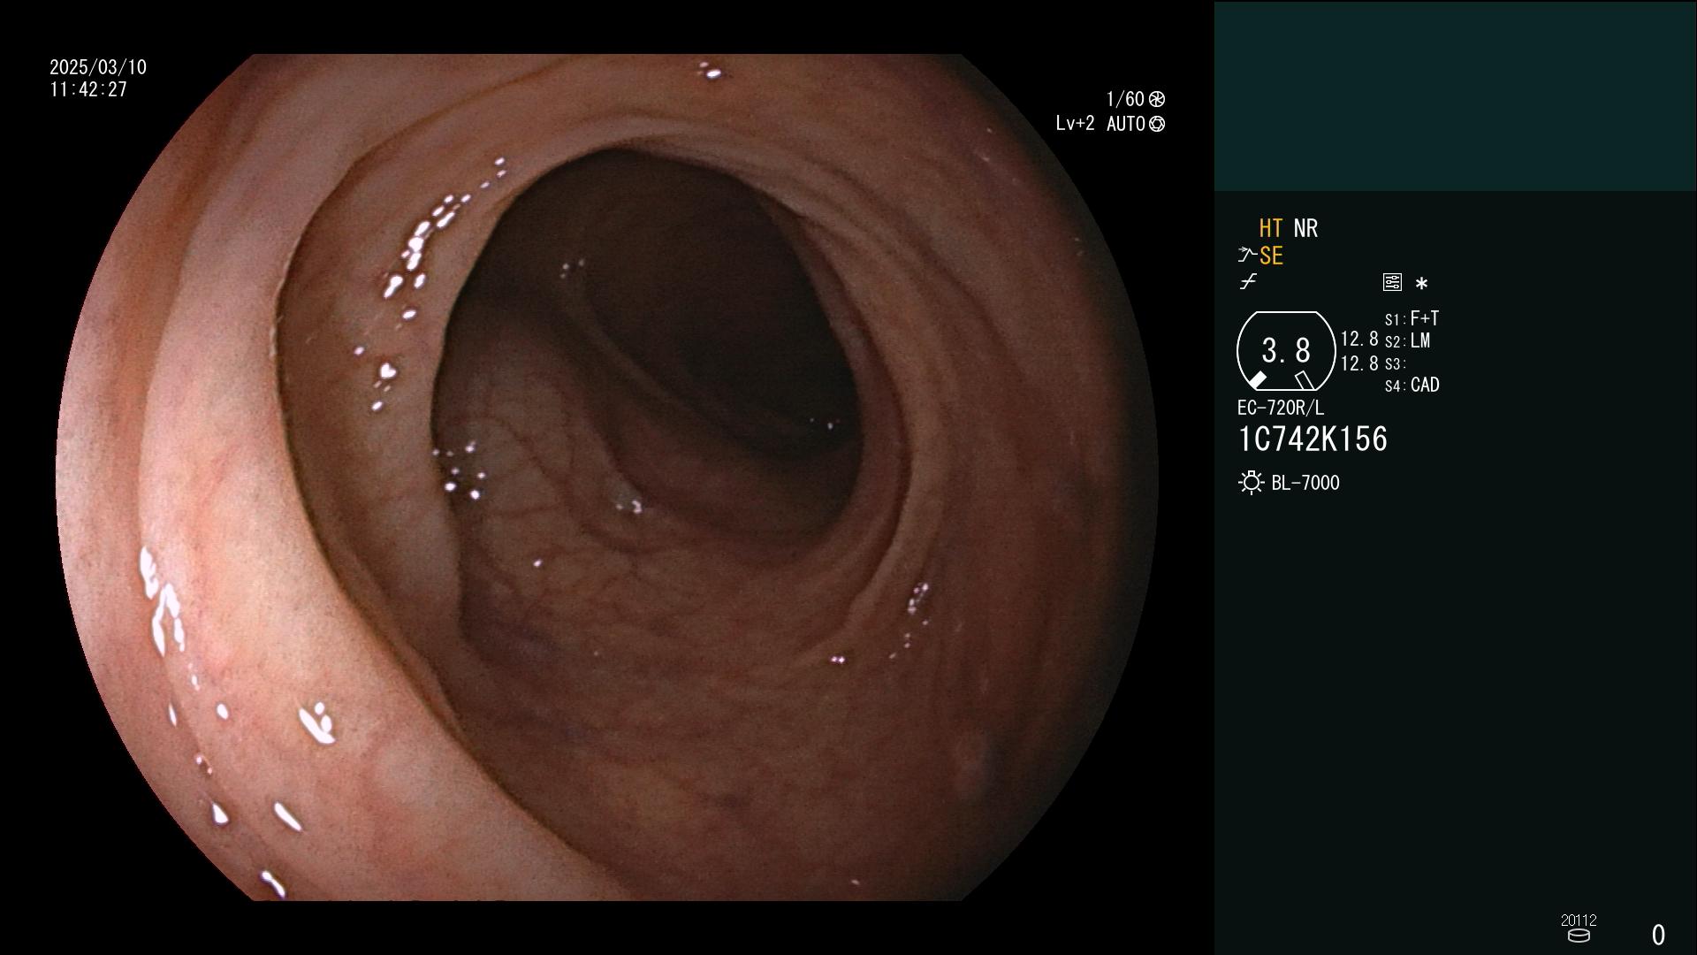Click the 20112 storage count
Image resolution: width=1697 pixels, height=955 pixels.
coord(1579,920)
